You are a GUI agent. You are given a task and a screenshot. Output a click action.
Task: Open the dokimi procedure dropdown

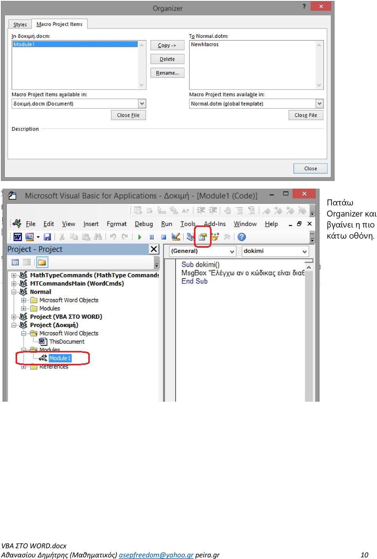(x=305, y=251)
